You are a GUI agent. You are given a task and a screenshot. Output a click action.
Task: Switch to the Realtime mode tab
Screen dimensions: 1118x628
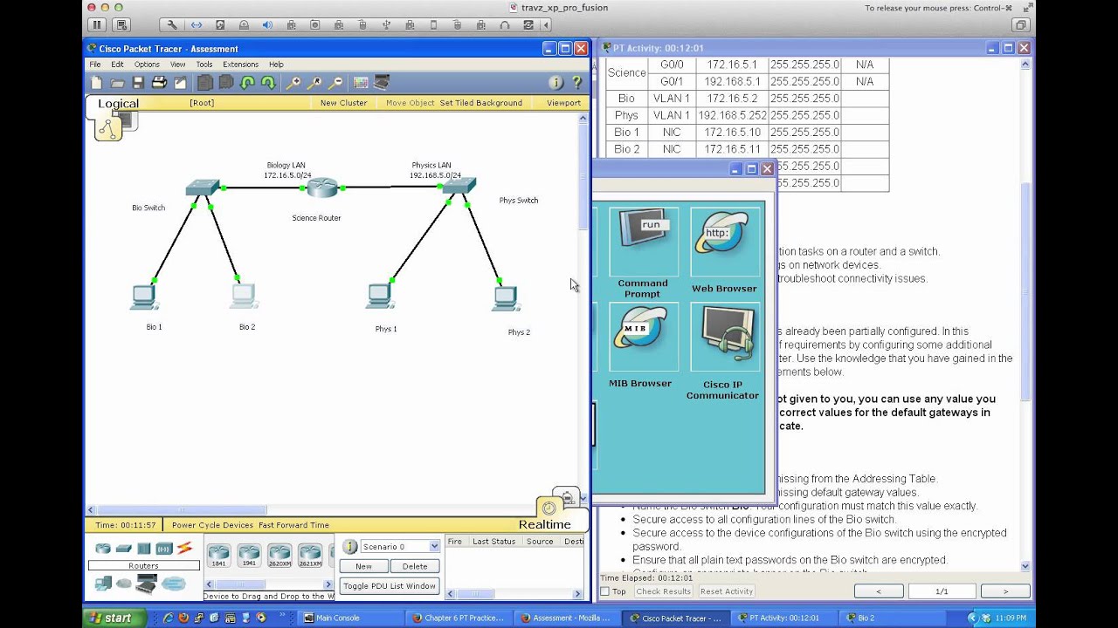(x=544, y=524)
